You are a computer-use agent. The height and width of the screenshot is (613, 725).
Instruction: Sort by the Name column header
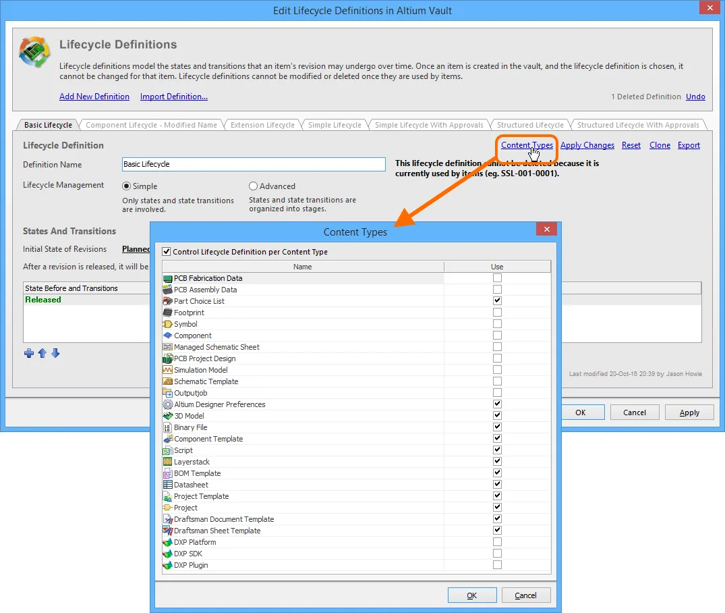point(303,267)
